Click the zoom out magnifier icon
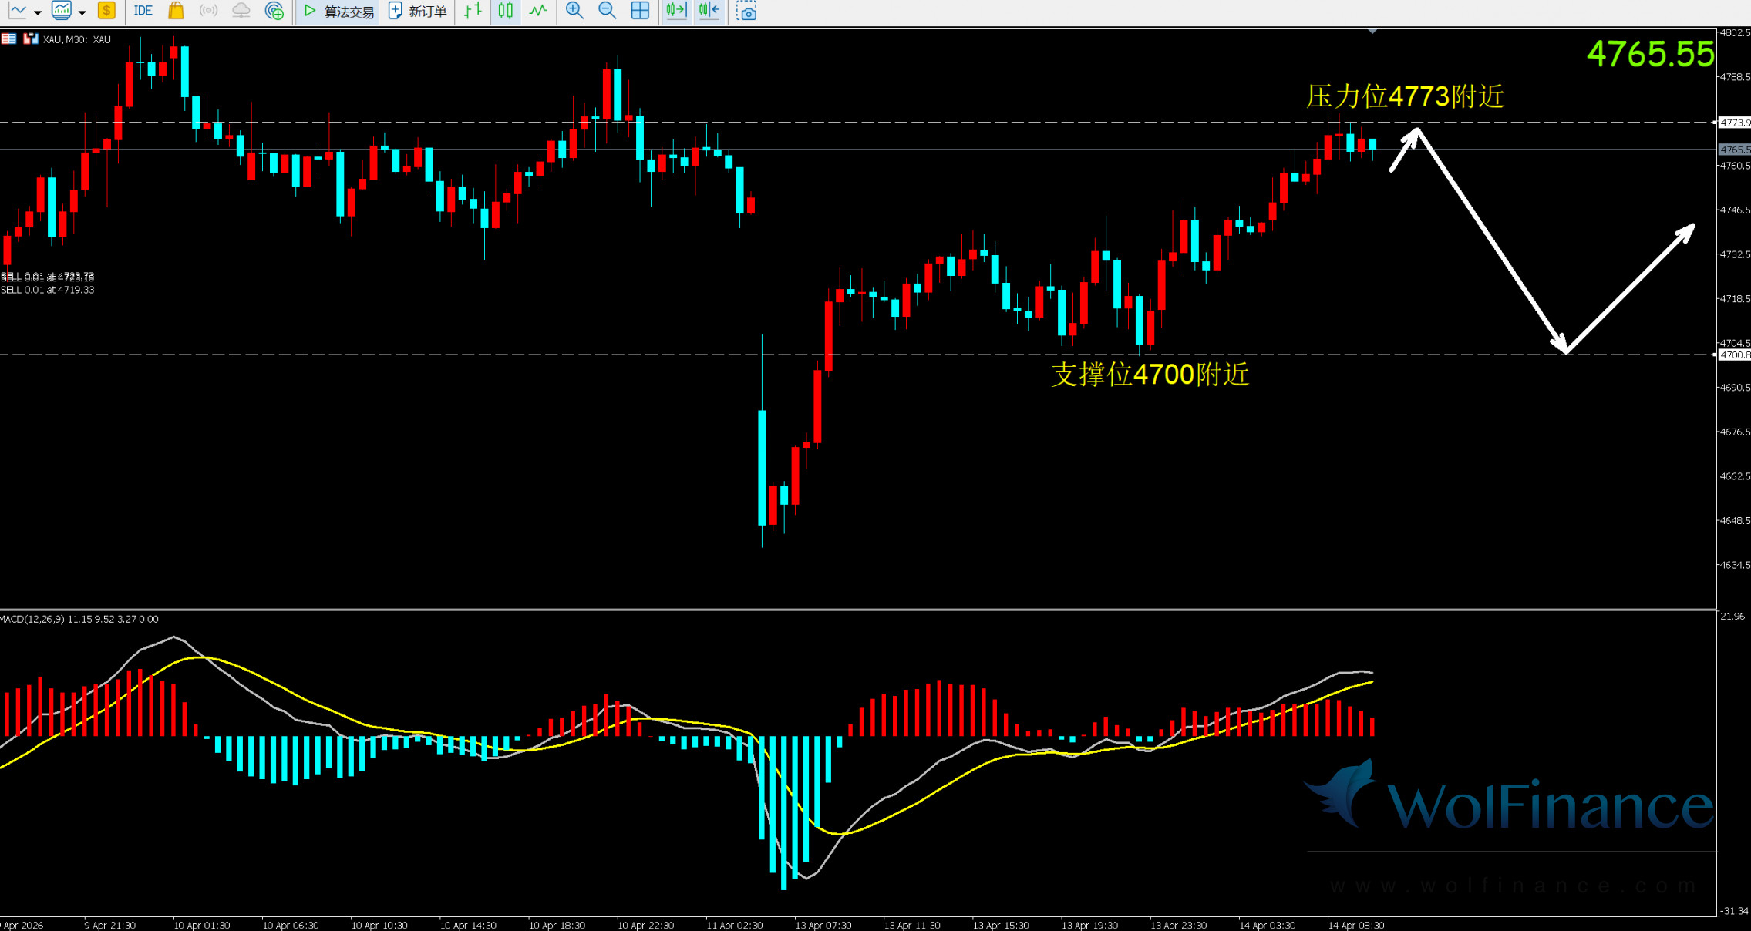The height and width of the screenshot is (931, 1751). click(608, 11)
